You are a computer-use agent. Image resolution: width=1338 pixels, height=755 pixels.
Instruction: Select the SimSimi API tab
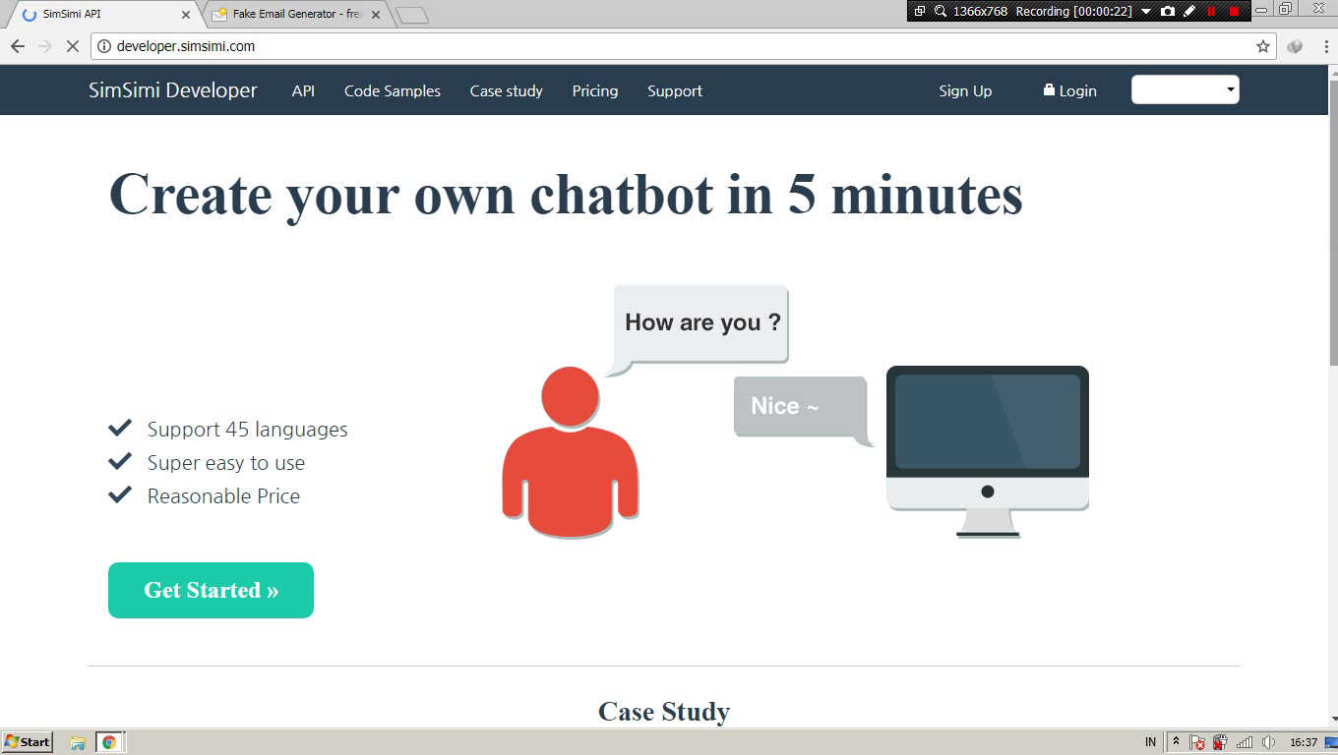click(x=103, y=15)
